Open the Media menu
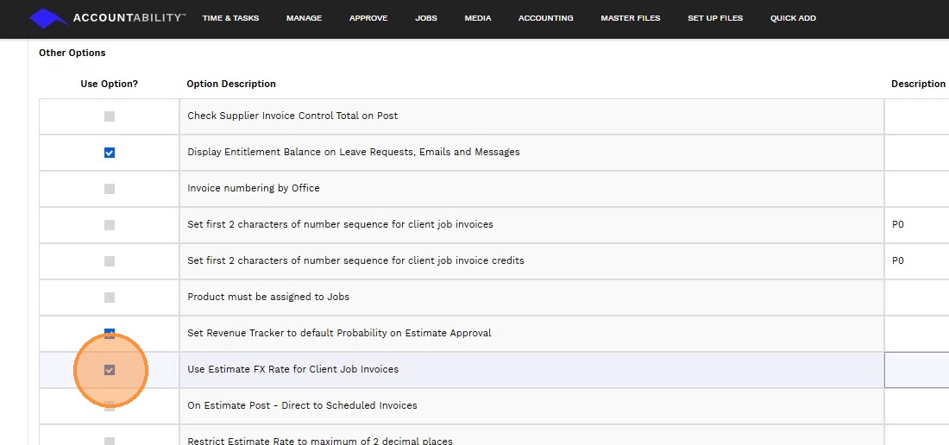The height and width of the screenshot is (445, 949). coord(478,18)
